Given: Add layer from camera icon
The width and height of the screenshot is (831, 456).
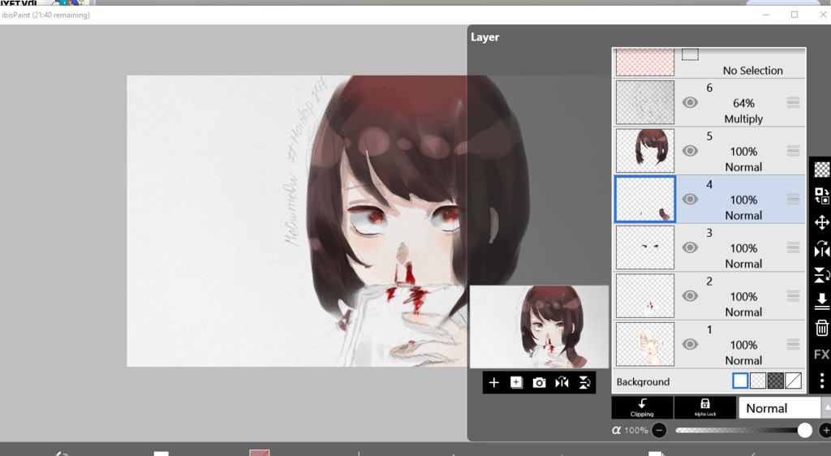Looking at the screenshot, I should (x=539, y=382).
